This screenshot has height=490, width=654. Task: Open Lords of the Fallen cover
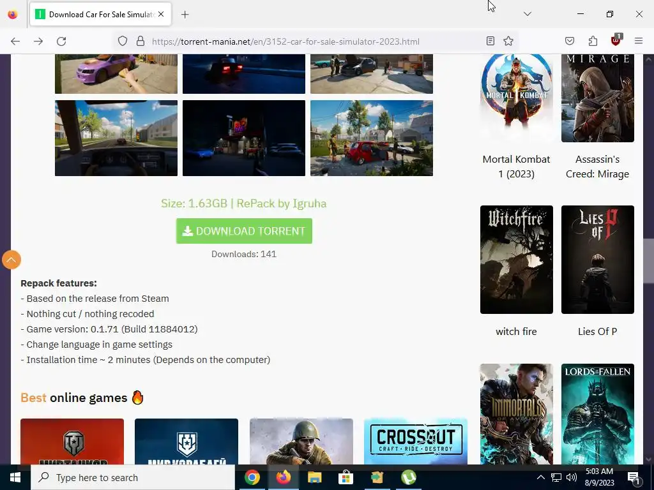click(598, 414)
